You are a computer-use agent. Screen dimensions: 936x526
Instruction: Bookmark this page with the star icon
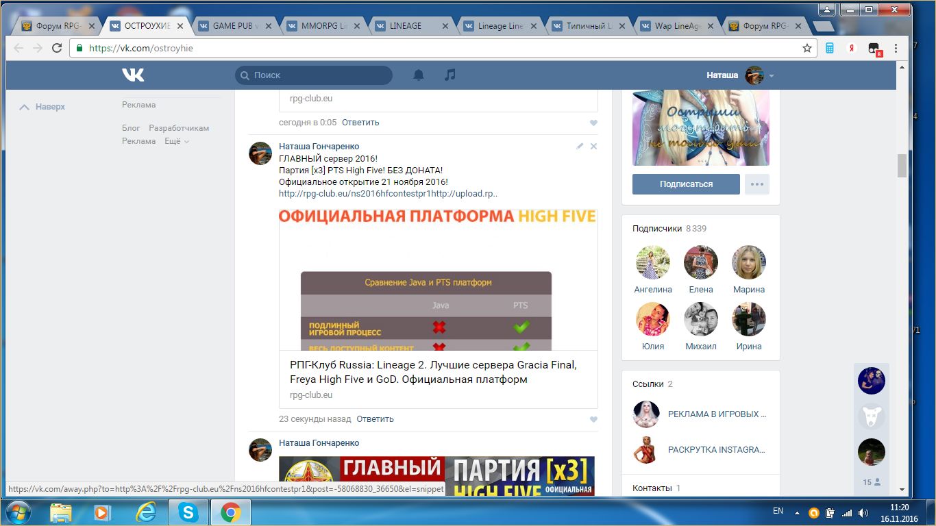coord(807,48)
